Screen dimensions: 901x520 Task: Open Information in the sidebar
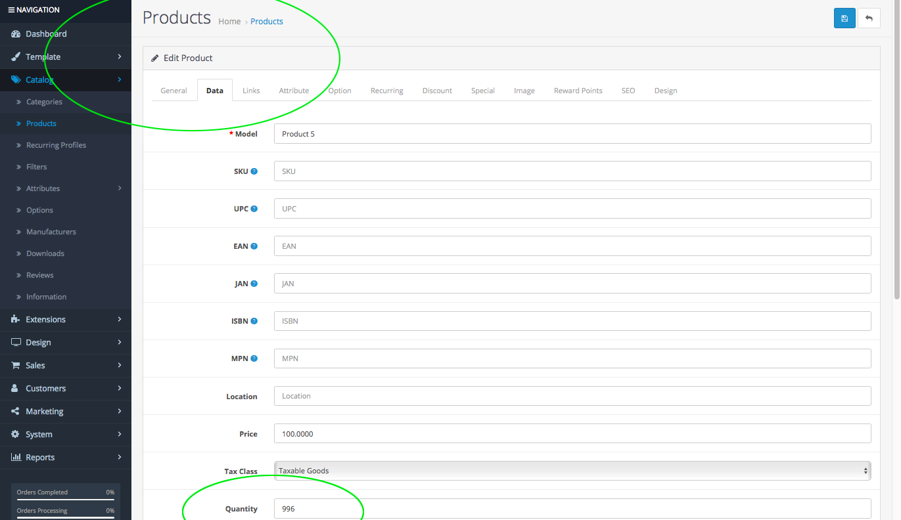coord(66,297)
